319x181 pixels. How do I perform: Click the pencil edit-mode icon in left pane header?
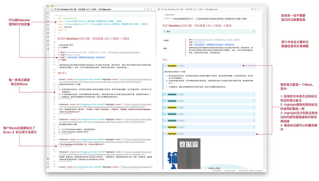coord(145,9)
